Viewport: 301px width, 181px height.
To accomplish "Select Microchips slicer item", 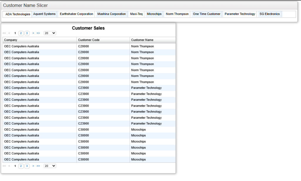I will pyautogui.click(x=154, y=14).
